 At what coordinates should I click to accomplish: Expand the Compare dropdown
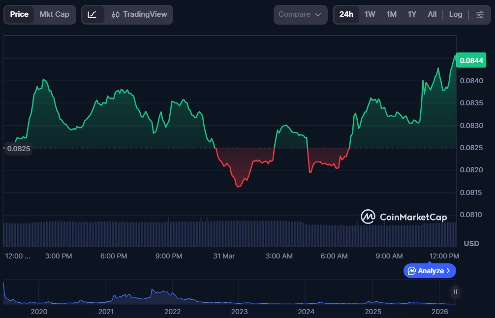(300, 14)
